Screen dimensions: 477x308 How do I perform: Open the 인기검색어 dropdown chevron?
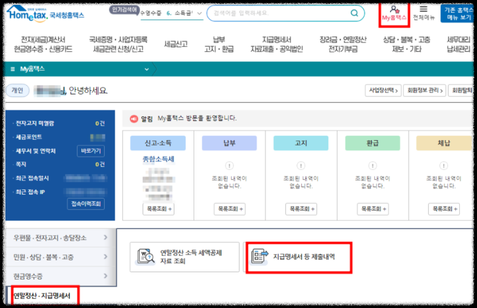coord(198,13)
